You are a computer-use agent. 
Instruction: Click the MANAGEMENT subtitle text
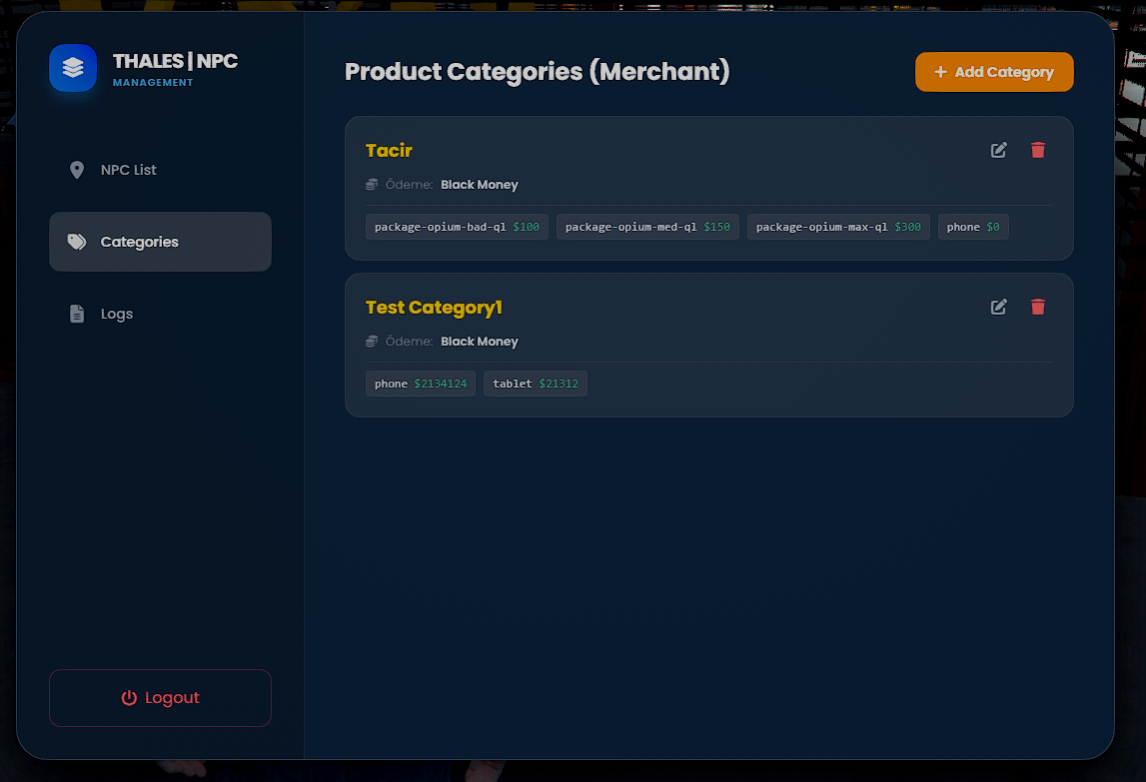pyautogui.click(x=153, y=83)
